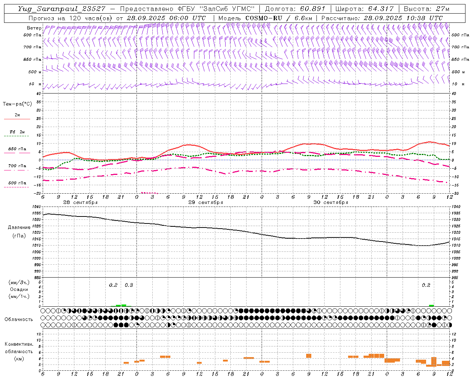Click the 'Предоставлено ФГБУ "ЗапСиб УГМС"' text

(187, 9)
